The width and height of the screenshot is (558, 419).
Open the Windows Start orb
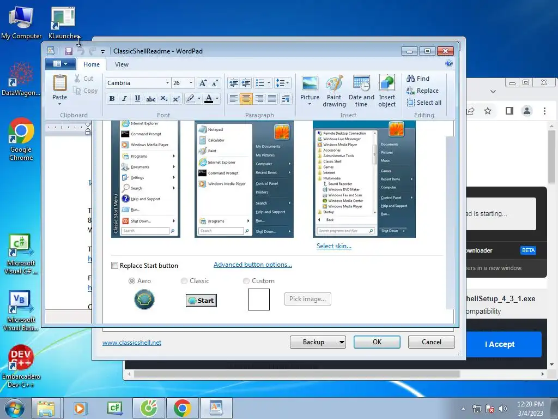pyautogui.click(x=15, y=408)
